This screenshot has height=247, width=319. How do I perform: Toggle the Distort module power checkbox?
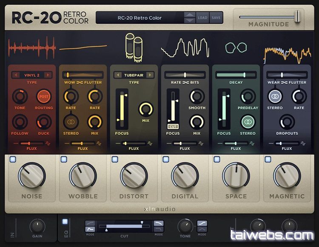[115, 160]
